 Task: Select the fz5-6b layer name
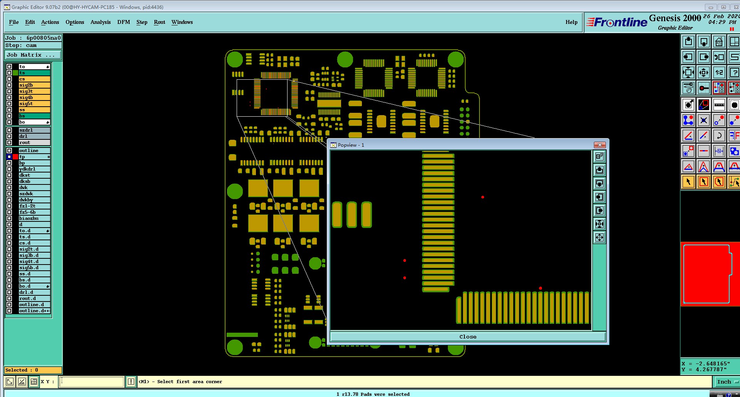point(35,212)
